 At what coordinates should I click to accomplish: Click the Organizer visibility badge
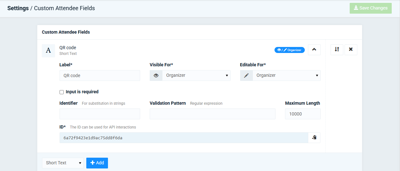pyautogui.click(x=289, y=50)
